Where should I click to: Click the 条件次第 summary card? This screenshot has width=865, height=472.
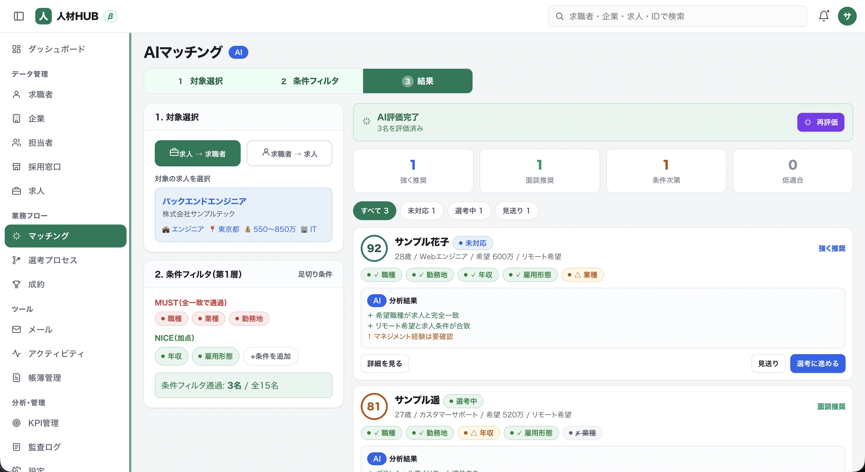(666, 171)
